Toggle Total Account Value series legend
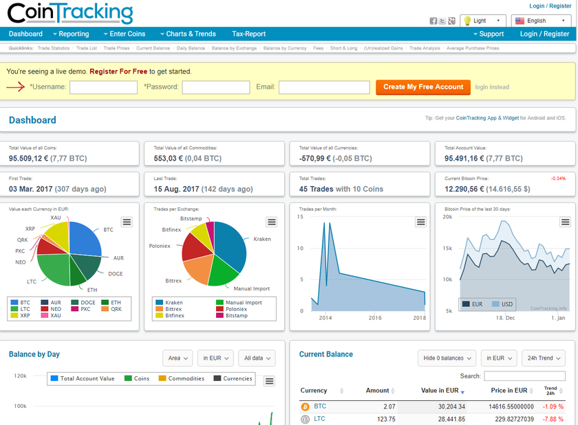The height and width of the screenshot is (425, 578). (x=83, y=378)
